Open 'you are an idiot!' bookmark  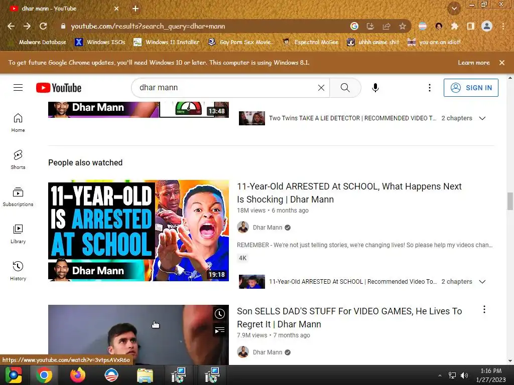click(434, 42)
